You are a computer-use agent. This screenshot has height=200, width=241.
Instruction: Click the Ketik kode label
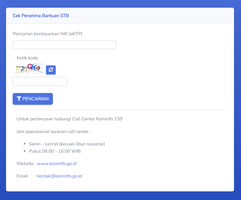27,58
